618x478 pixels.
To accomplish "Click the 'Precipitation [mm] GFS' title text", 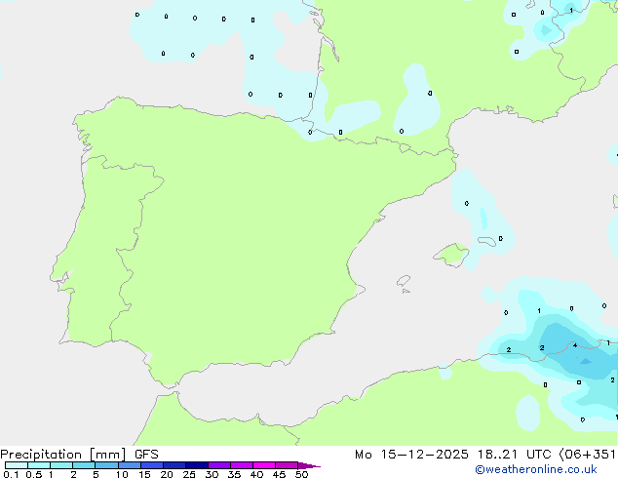I will [x=79, y=455].
